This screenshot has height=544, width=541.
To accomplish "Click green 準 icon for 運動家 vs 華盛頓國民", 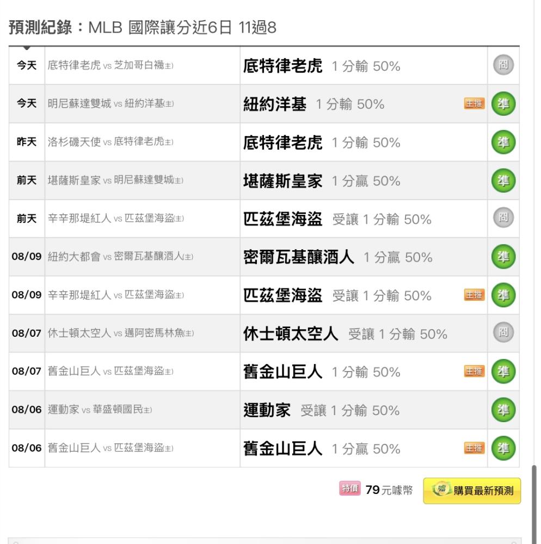I will coord(503,410).
